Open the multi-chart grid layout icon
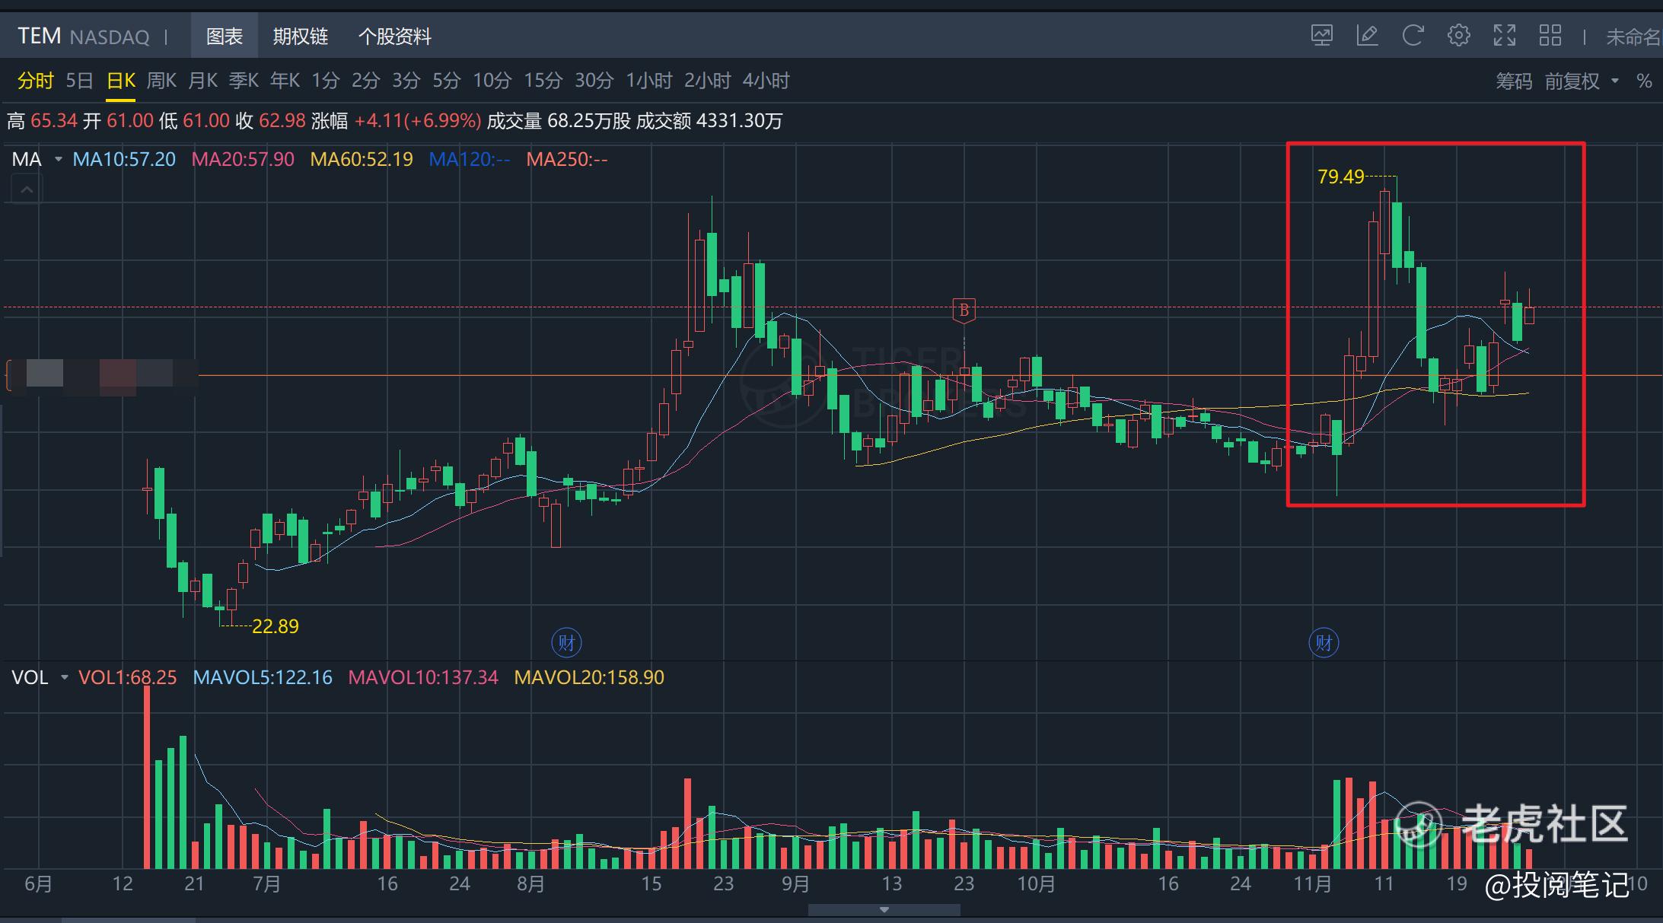The width and height of the screenshot is (1663, 923). coord(1550,36)
